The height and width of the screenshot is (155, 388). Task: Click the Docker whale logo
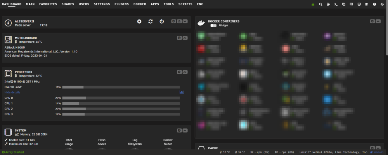point(201,23)
